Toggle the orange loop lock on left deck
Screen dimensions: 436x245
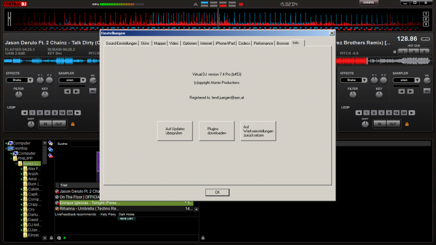click(73, 124)
